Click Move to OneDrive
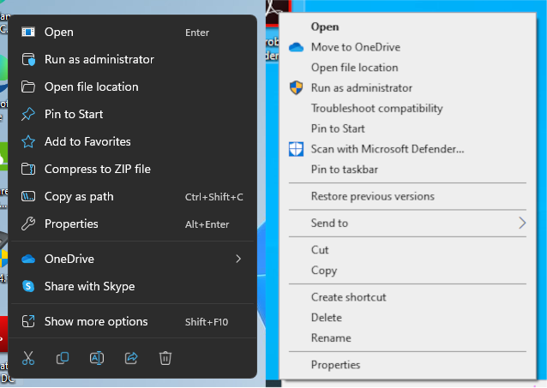The width and height of the screenshot is (547, 388). point(355,47)
